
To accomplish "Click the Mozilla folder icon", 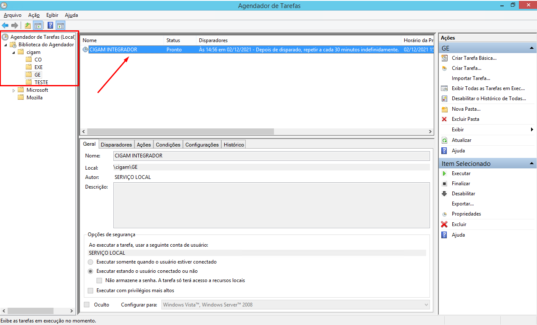I will coord(21,97).
